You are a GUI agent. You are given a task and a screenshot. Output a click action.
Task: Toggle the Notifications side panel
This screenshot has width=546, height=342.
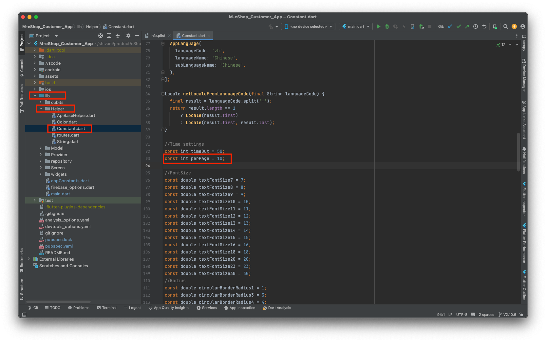524,160
